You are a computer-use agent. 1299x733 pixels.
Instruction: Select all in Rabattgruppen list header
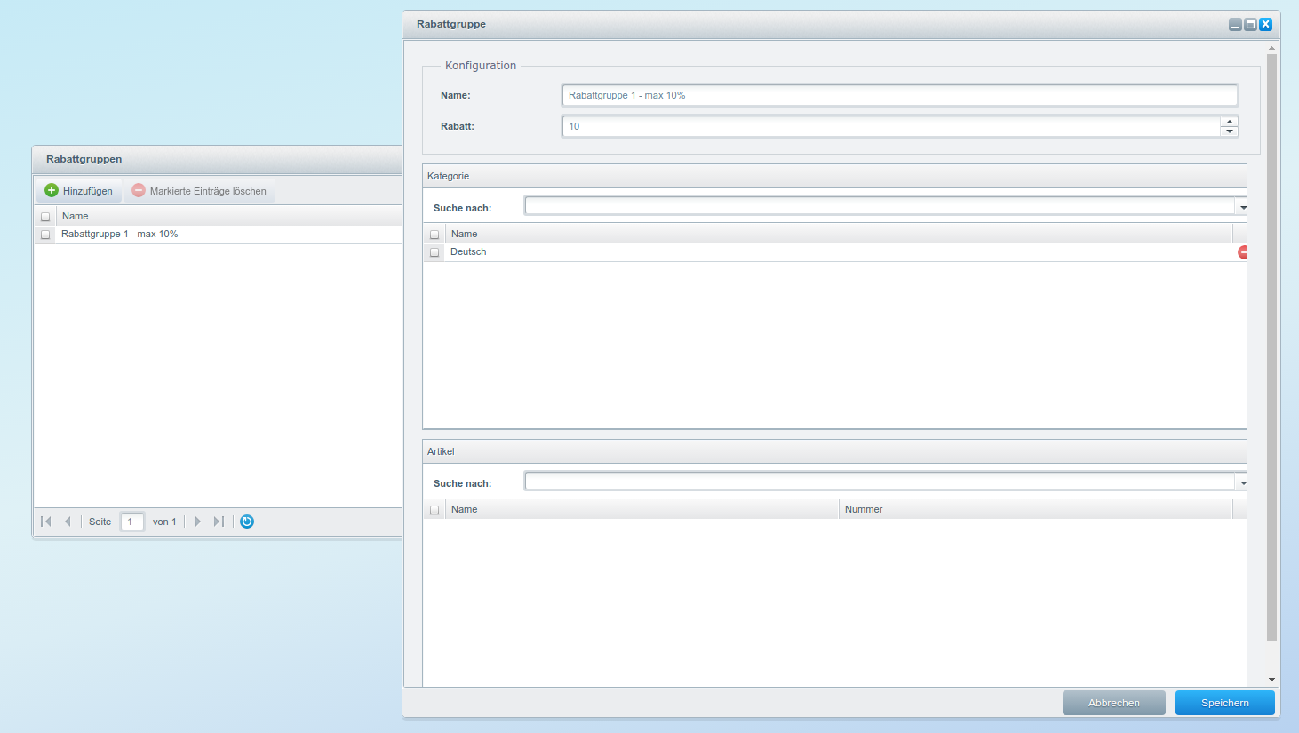click(45, 217)
